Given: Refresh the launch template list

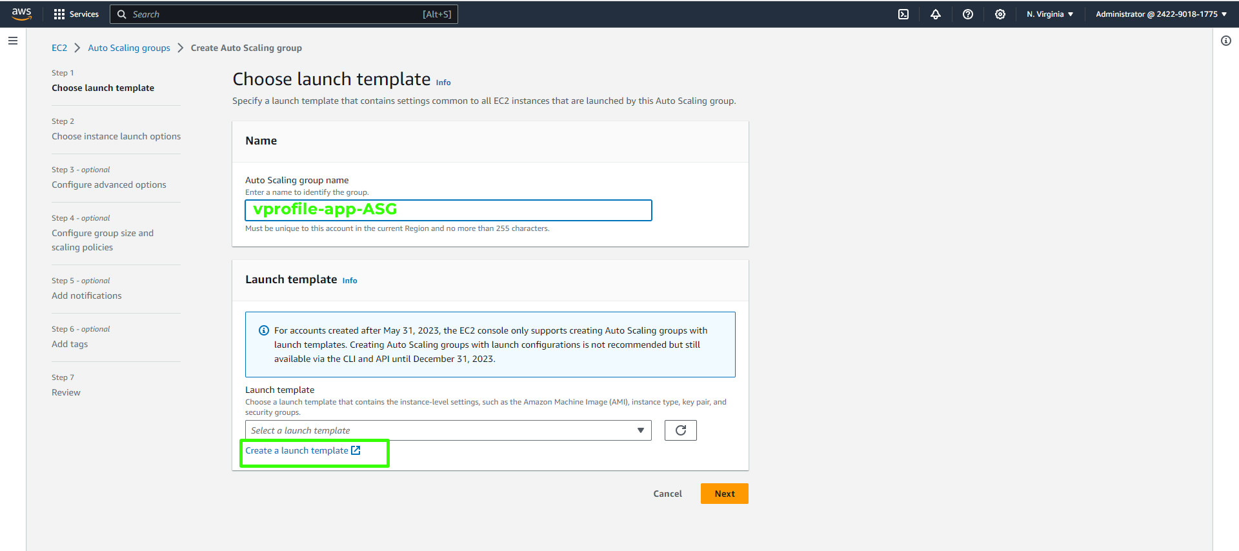Looking at the screenshot, I should [x=681, y=430].
